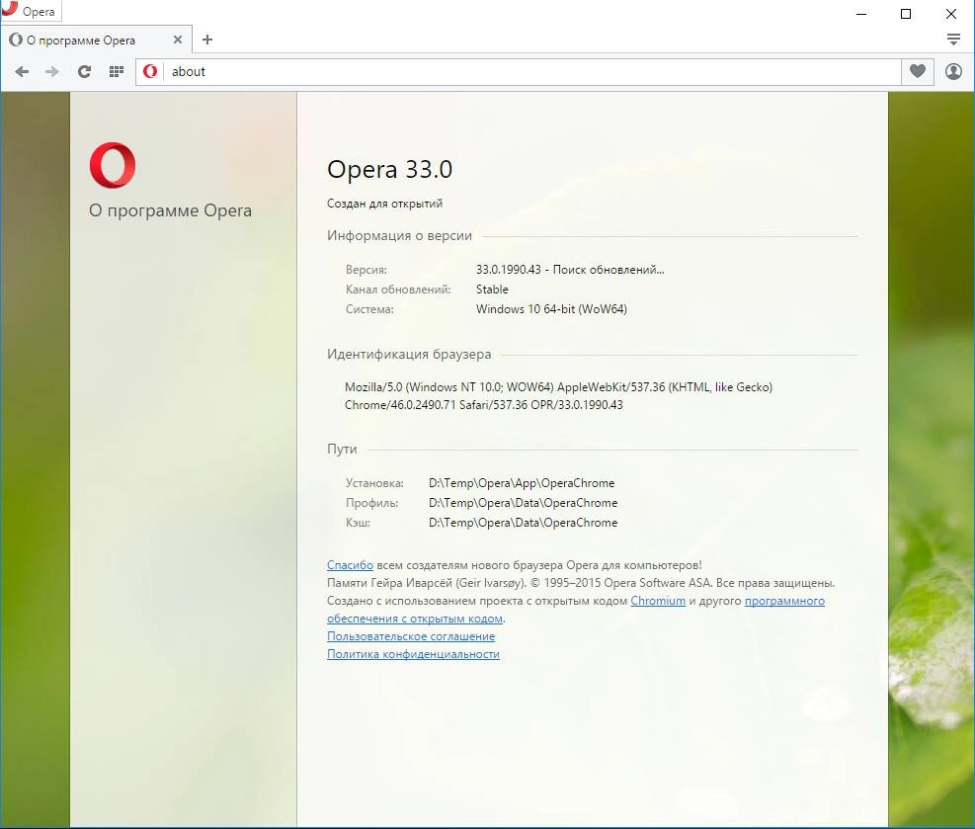Open 'Пользовательское соглашение' link
Viewport: 975px width, 829px height.
pyautogui.click(x=411, y=636)
